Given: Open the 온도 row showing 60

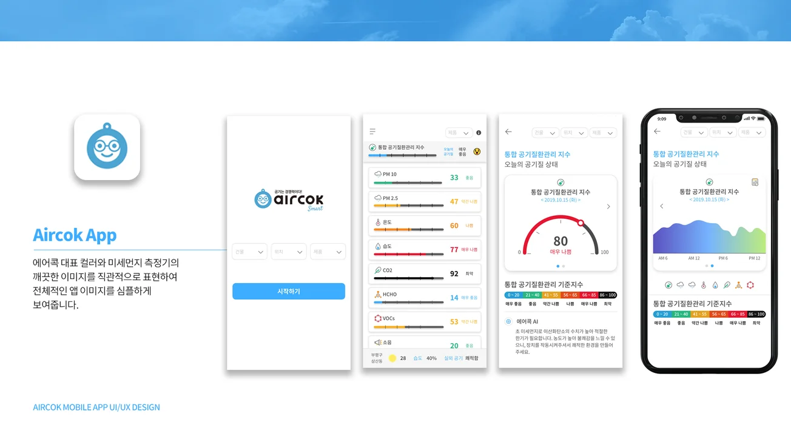Looking at the screenshot, I should [x=425, y=226].
